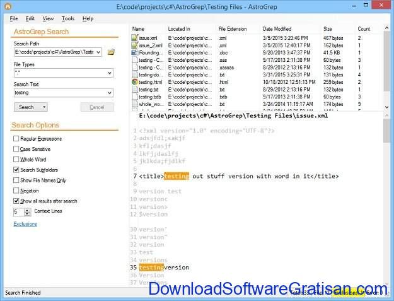Open the Search button dropdown arrow
Image resolution: width=394 pixels, height=301 pixels.
44,107
